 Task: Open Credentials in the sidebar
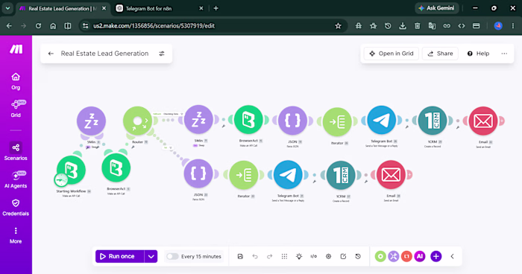16,208
